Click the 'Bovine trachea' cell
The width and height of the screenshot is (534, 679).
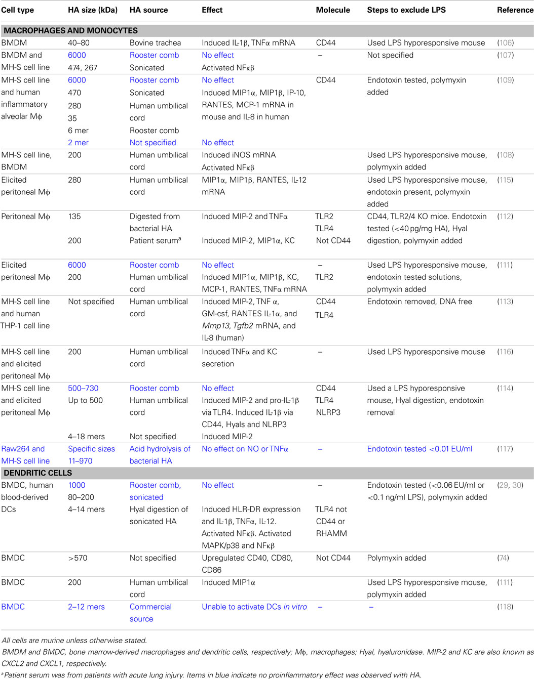155,43
